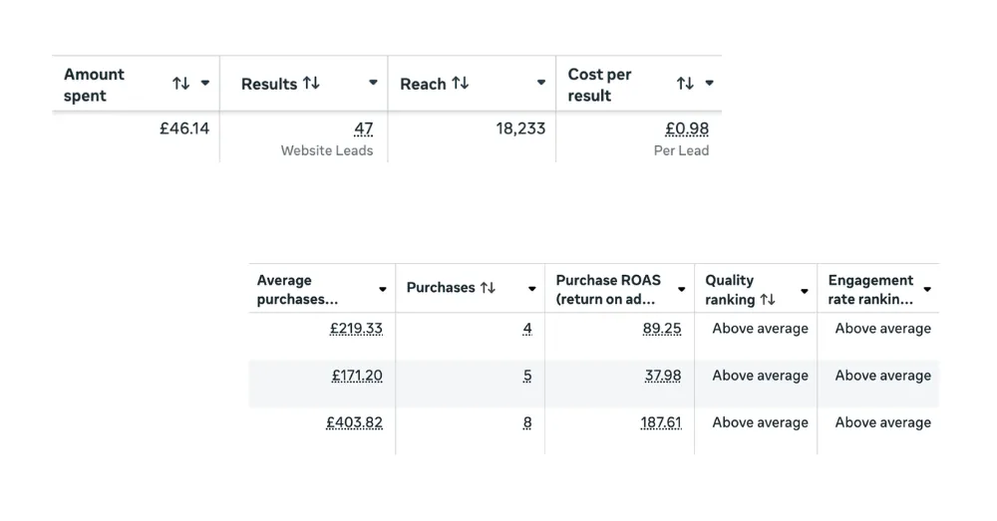997x521 pixels.
Task: Click the £403.82 average purchase value
Action: tap(354, 422)
